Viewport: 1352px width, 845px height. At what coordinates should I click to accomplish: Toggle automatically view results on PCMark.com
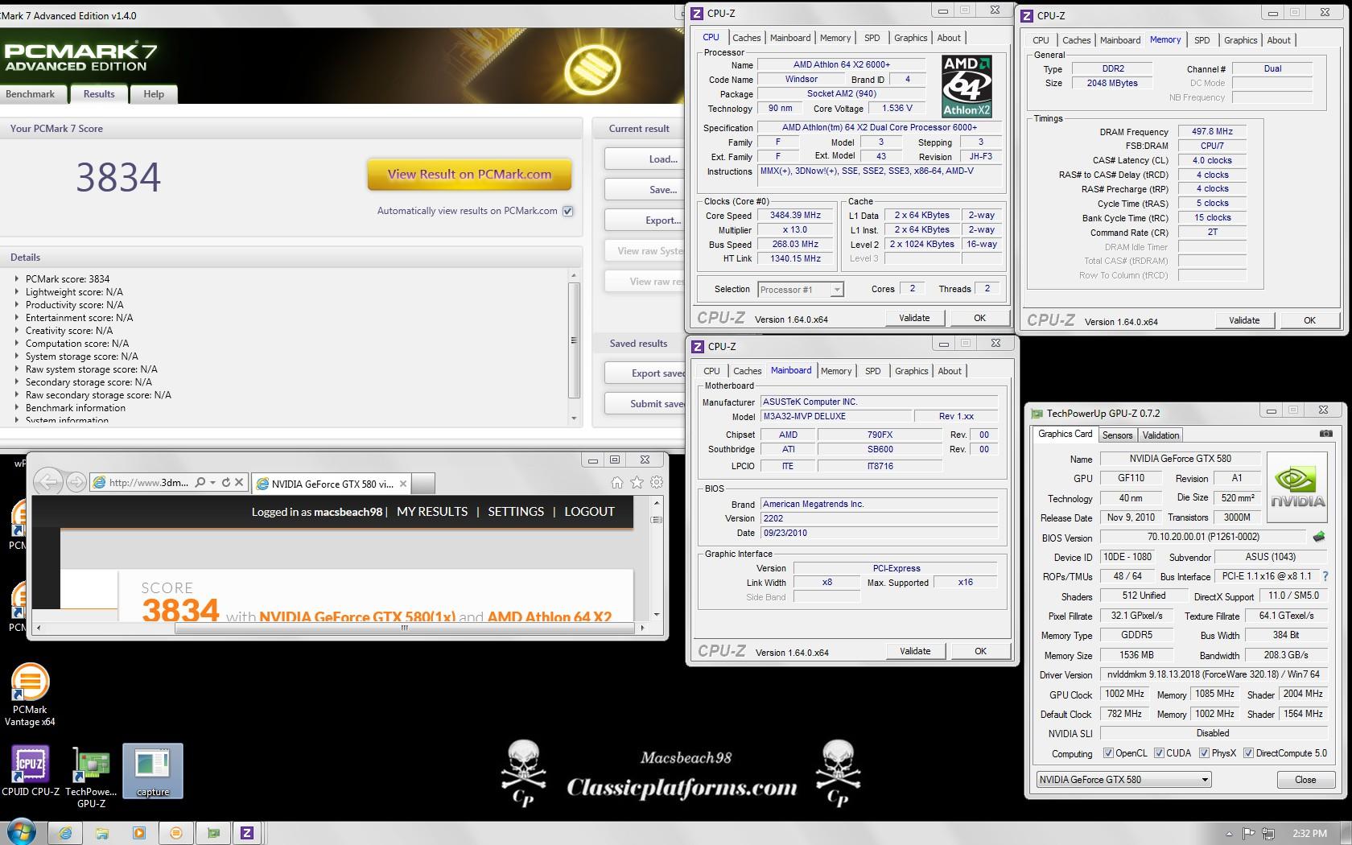(567, 211)
